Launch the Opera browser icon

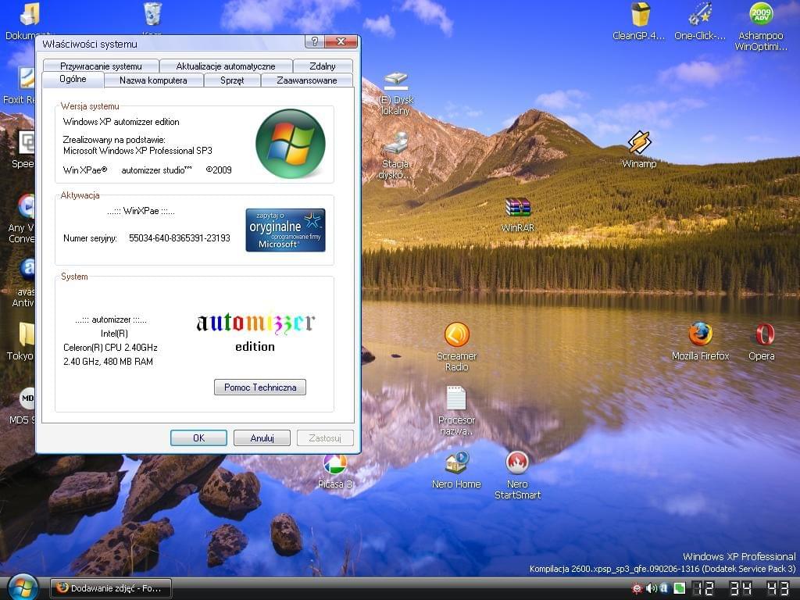tap(762, 335)
